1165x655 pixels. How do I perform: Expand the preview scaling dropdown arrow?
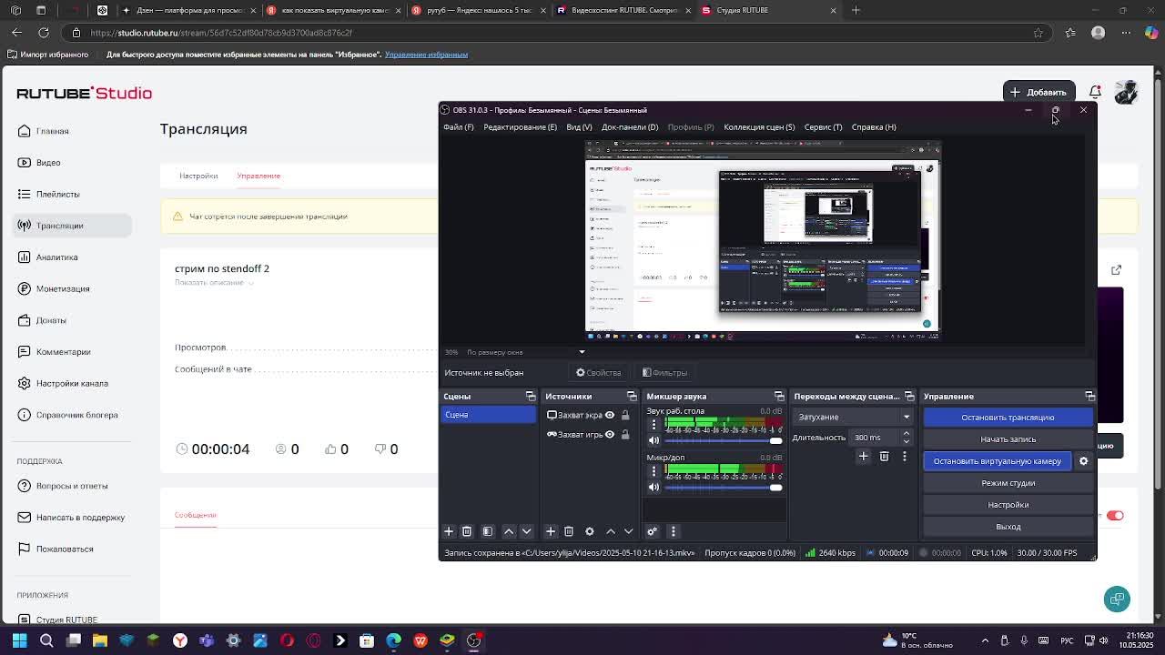click(x=582, y=352)
